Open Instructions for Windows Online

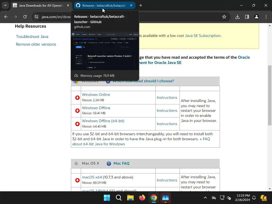click(x=167, y=97)
